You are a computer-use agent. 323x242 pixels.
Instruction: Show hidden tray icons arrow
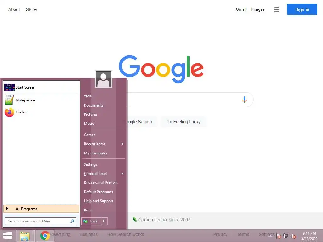(x=271, y=236)
